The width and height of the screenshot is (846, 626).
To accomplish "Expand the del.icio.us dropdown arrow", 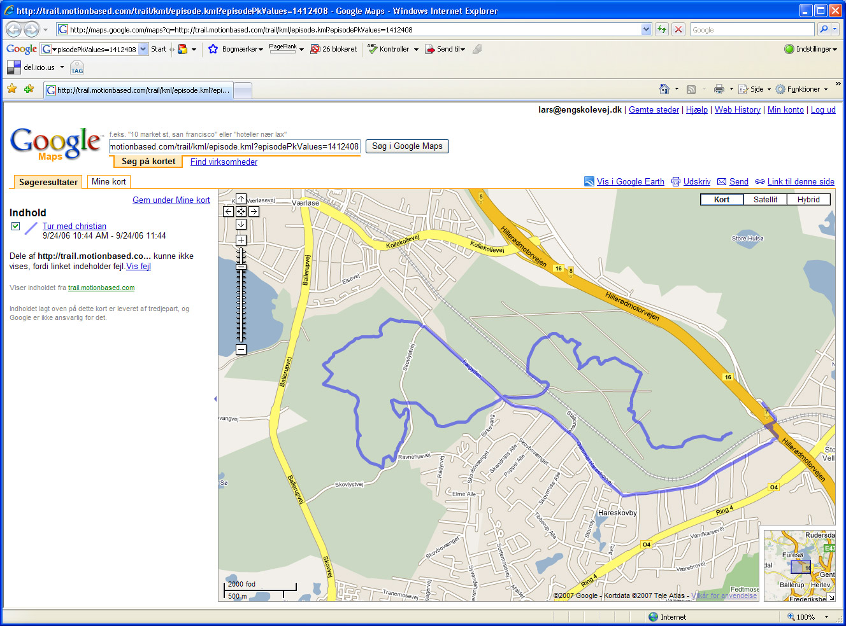I will 62,67.
